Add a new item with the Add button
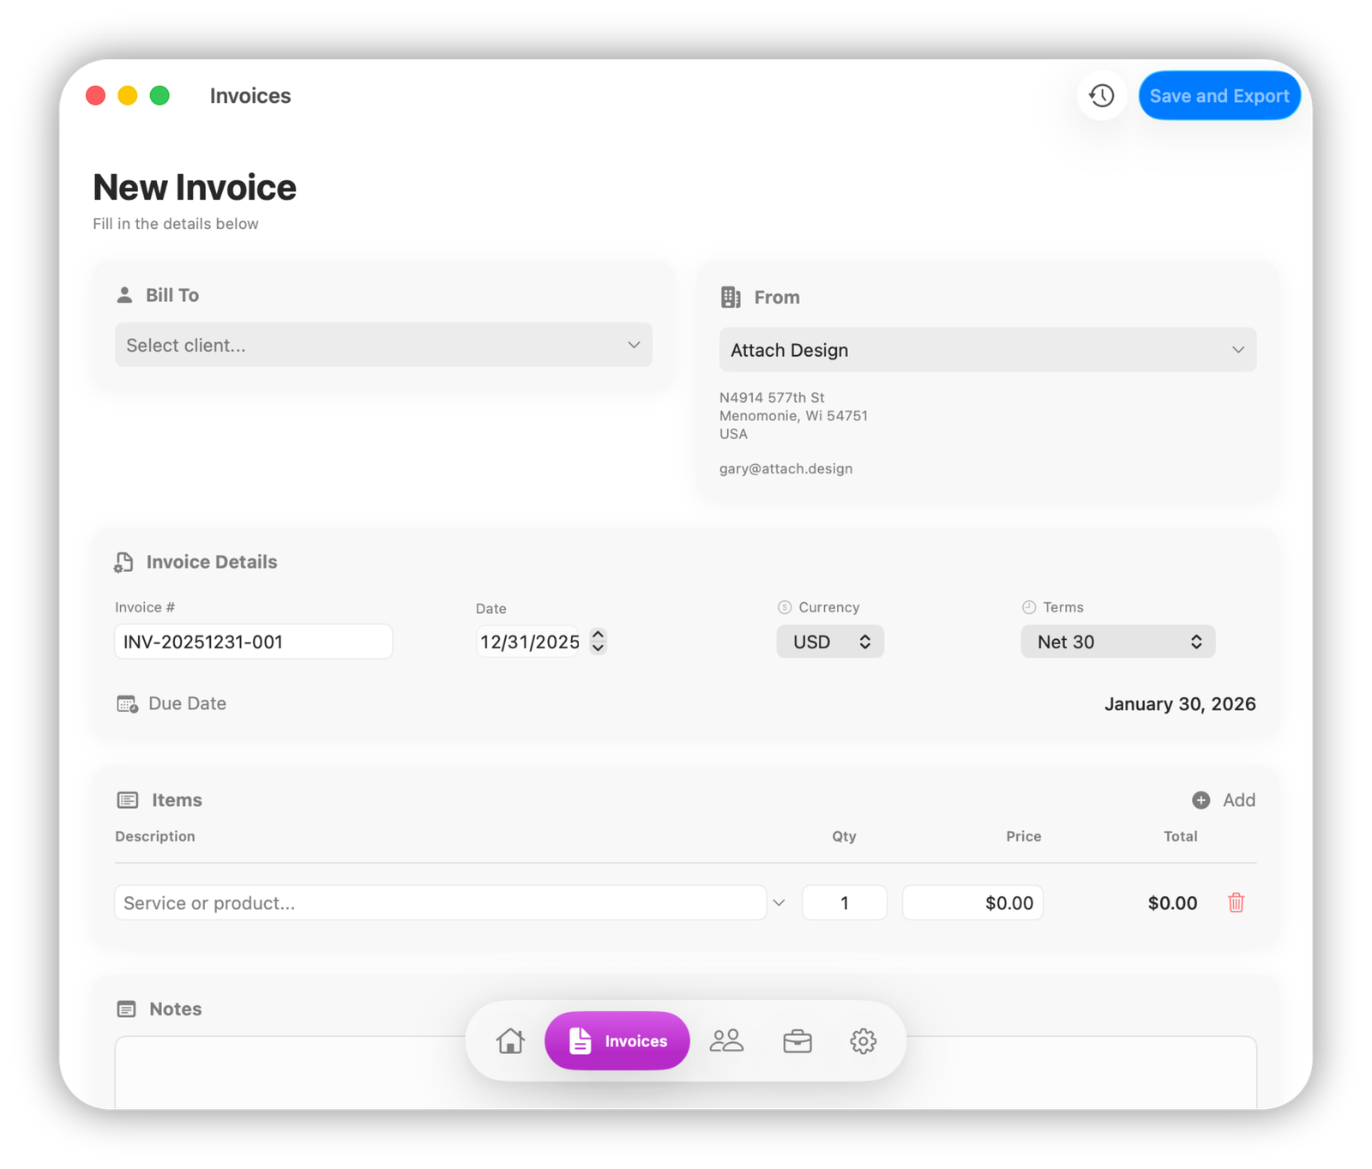 pos(1223,799)
